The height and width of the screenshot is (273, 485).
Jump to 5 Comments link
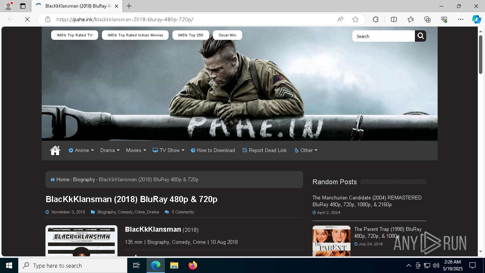[183, 212]
